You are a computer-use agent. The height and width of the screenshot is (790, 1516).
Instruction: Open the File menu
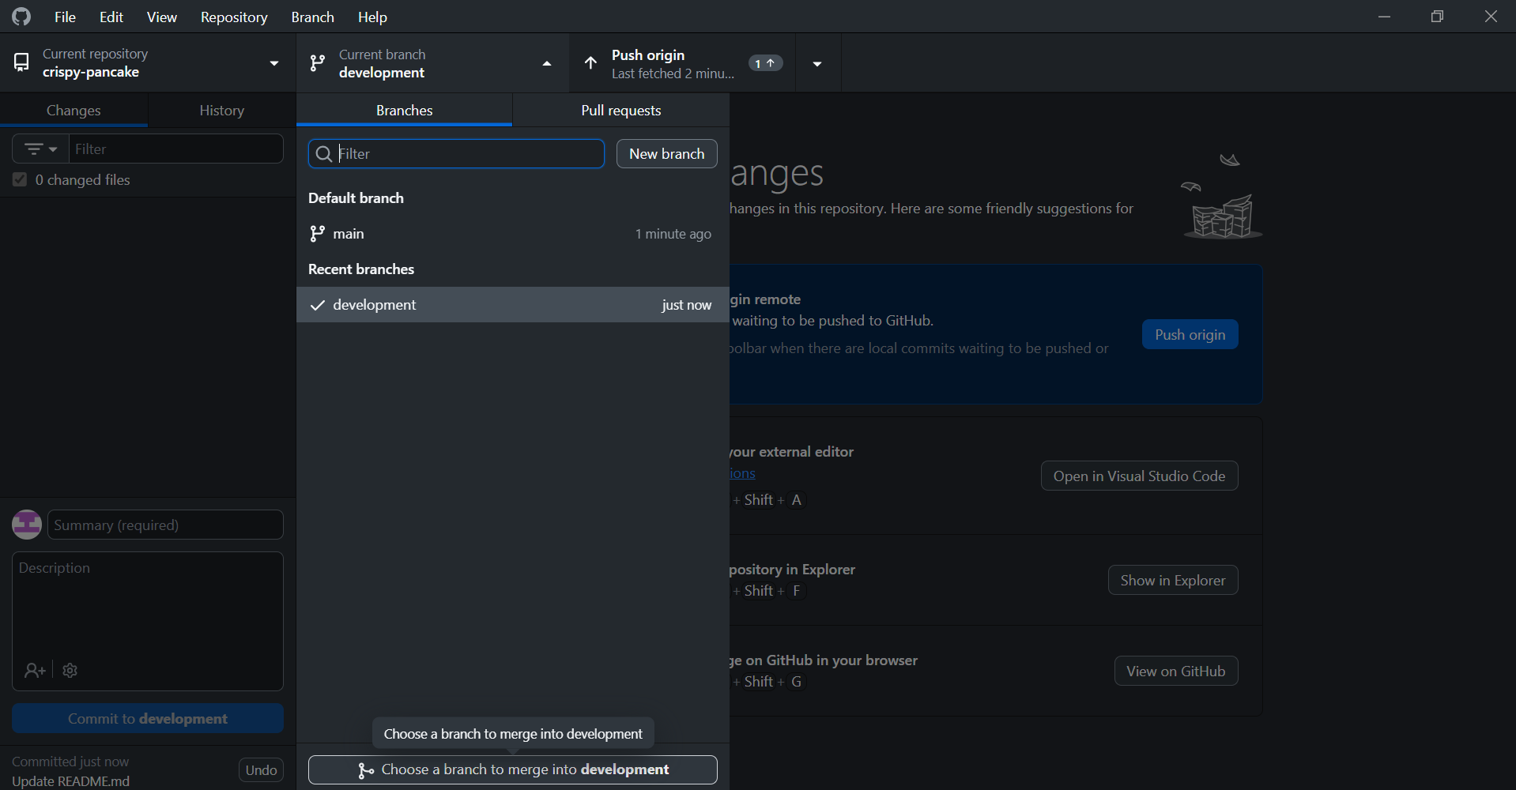pos(65,17)
